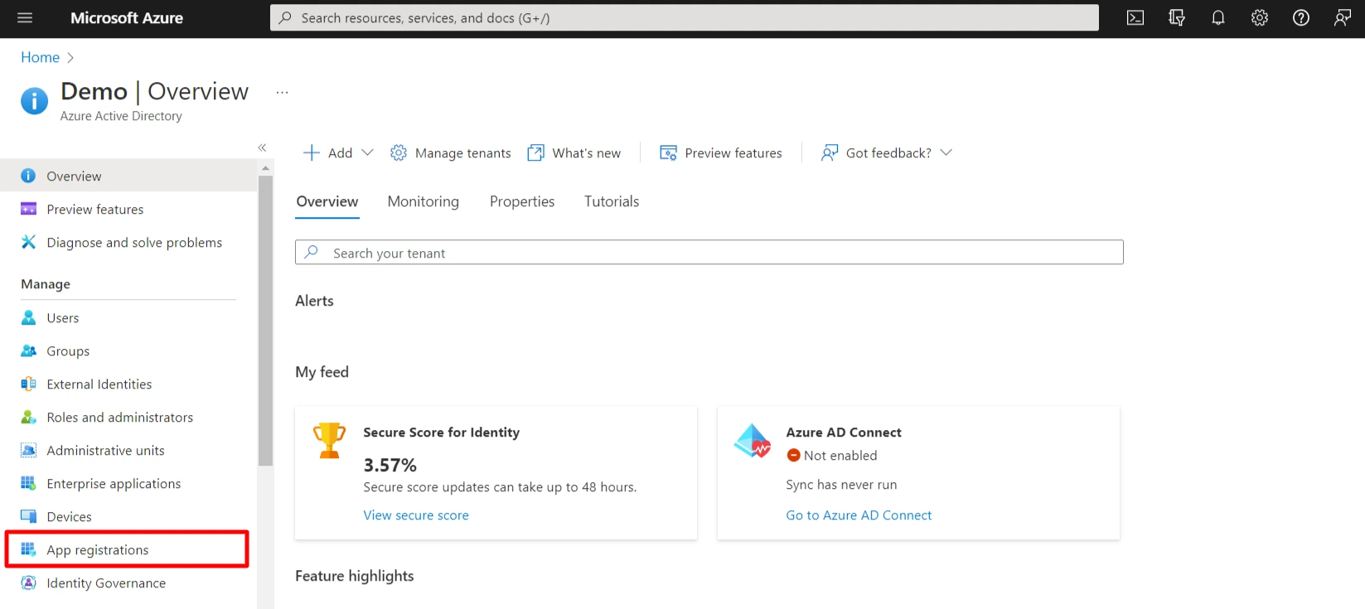1365x609 pixels.
Task: Click the Administrative units icon
Action: coord(28,450)
